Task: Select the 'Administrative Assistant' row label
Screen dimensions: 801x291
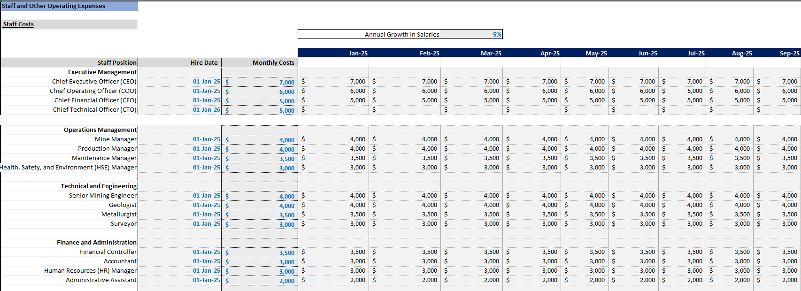Action: point(101,280)
